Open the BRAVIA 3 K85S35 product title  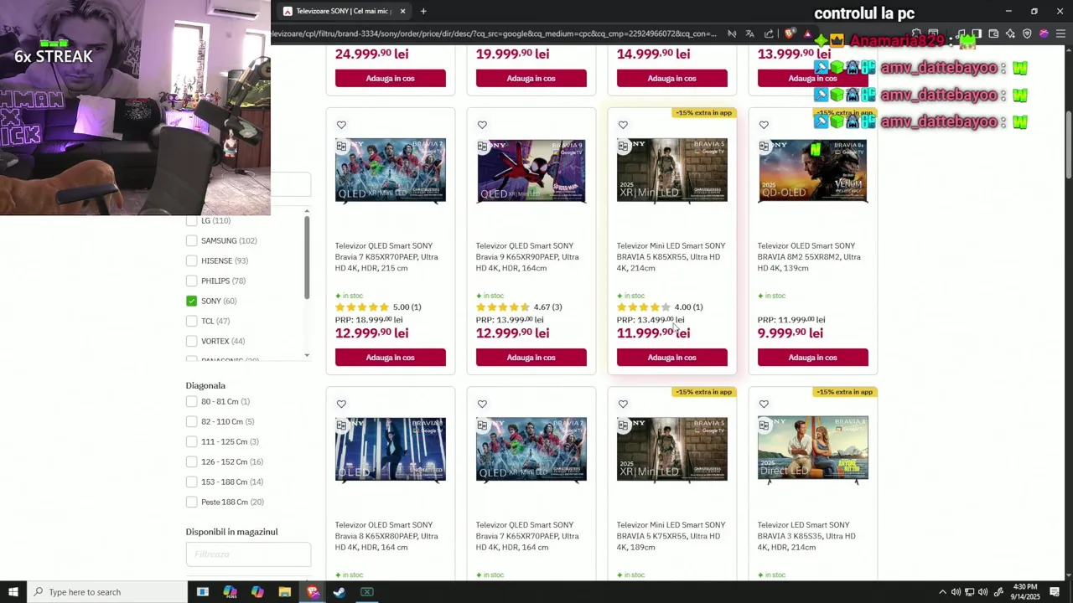[x=806, y=536]
